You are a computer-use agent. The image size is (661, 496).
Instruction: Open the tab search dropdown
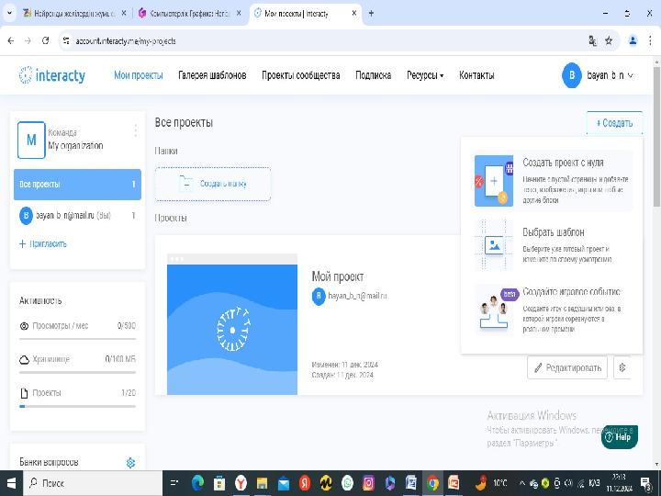tap(9, 13)
